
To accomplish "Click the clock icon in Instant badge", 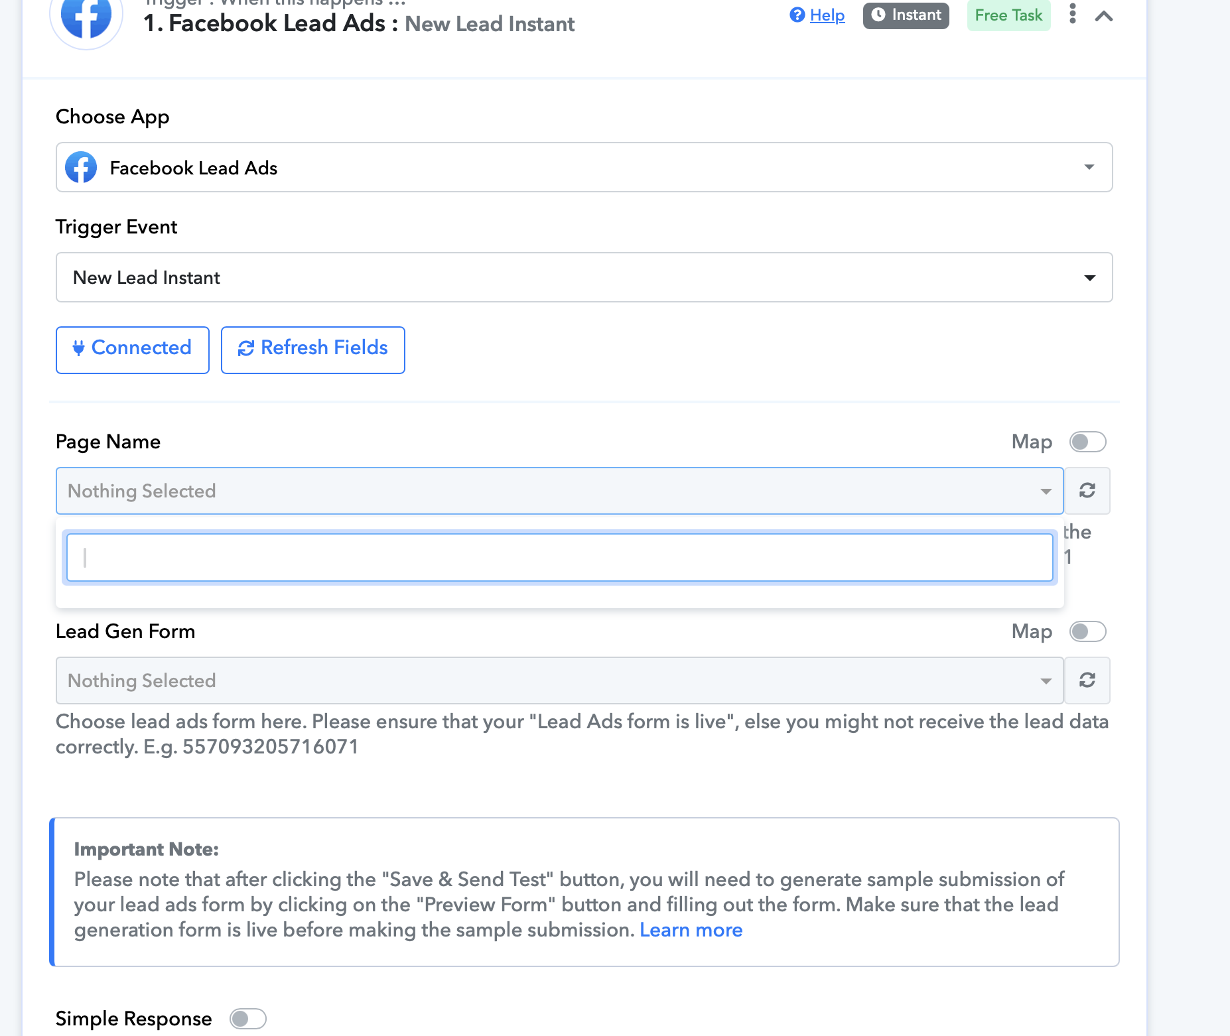I will coord(878,15).
